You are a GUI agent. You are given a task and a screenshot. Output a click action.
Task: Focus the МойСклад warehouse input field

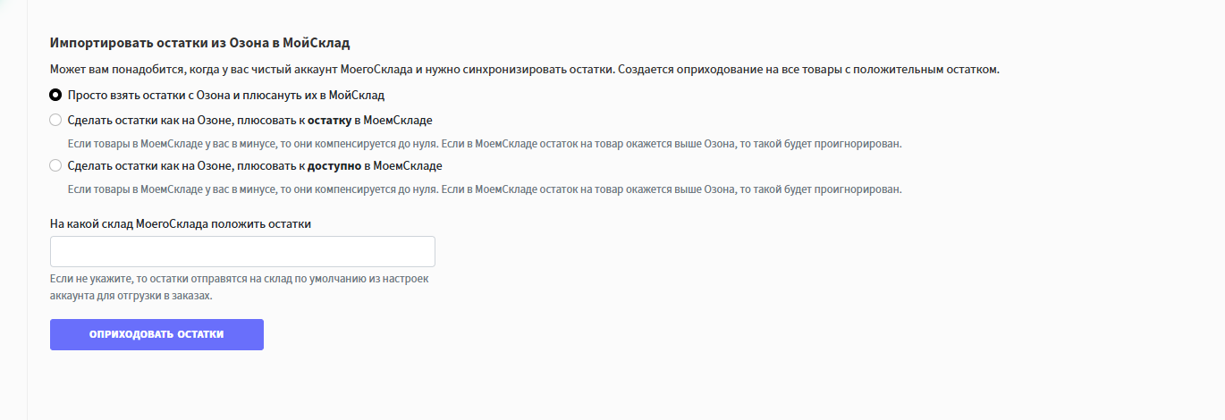click(242, 251)
